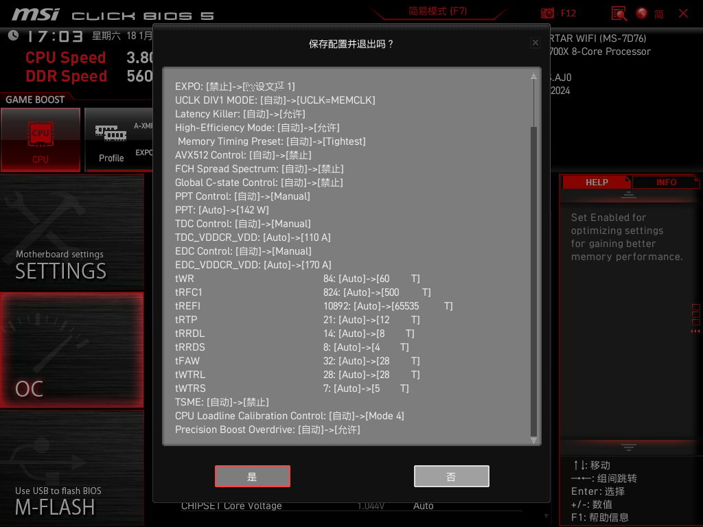
Task: Open the BIOS search icon
Action: click(619, 14)
